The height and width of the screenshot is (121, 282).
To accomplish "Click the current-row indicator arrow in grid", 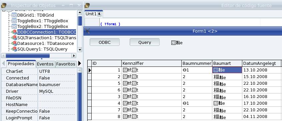I will (90, 70).
